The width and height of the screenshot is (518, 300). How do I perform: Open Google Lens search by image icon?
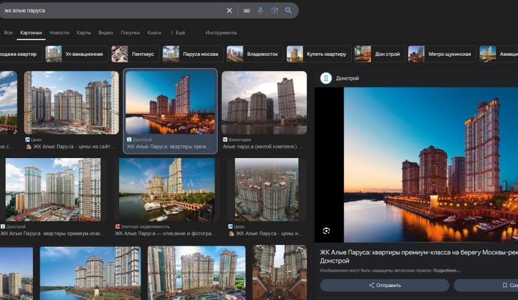click(x=274, y=10)
